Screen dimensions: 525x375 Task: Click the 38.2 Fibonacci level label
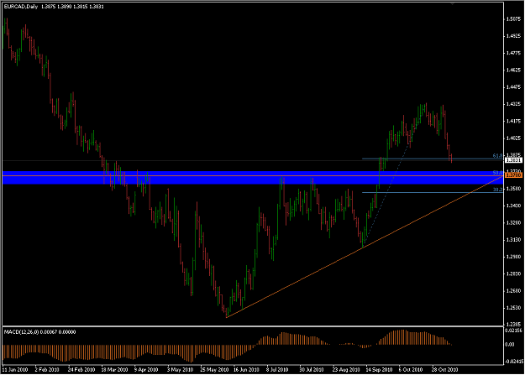(x=497, y=190)
